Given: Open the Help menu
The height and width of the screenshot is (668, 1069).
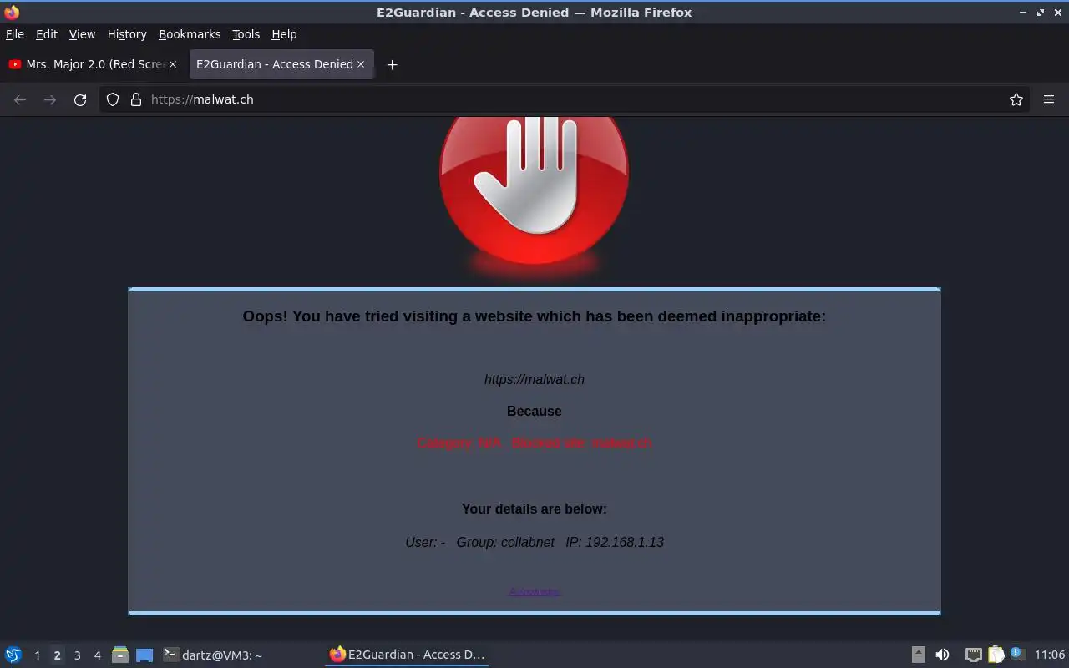Looking at the screenshot, I should click(284, 34).
